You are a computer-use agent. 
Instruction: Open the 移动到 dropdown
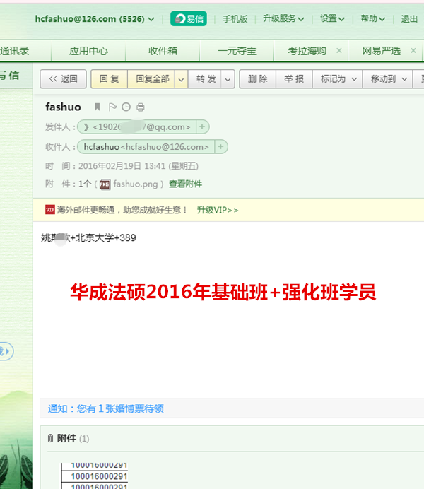(x=387, y=79)
